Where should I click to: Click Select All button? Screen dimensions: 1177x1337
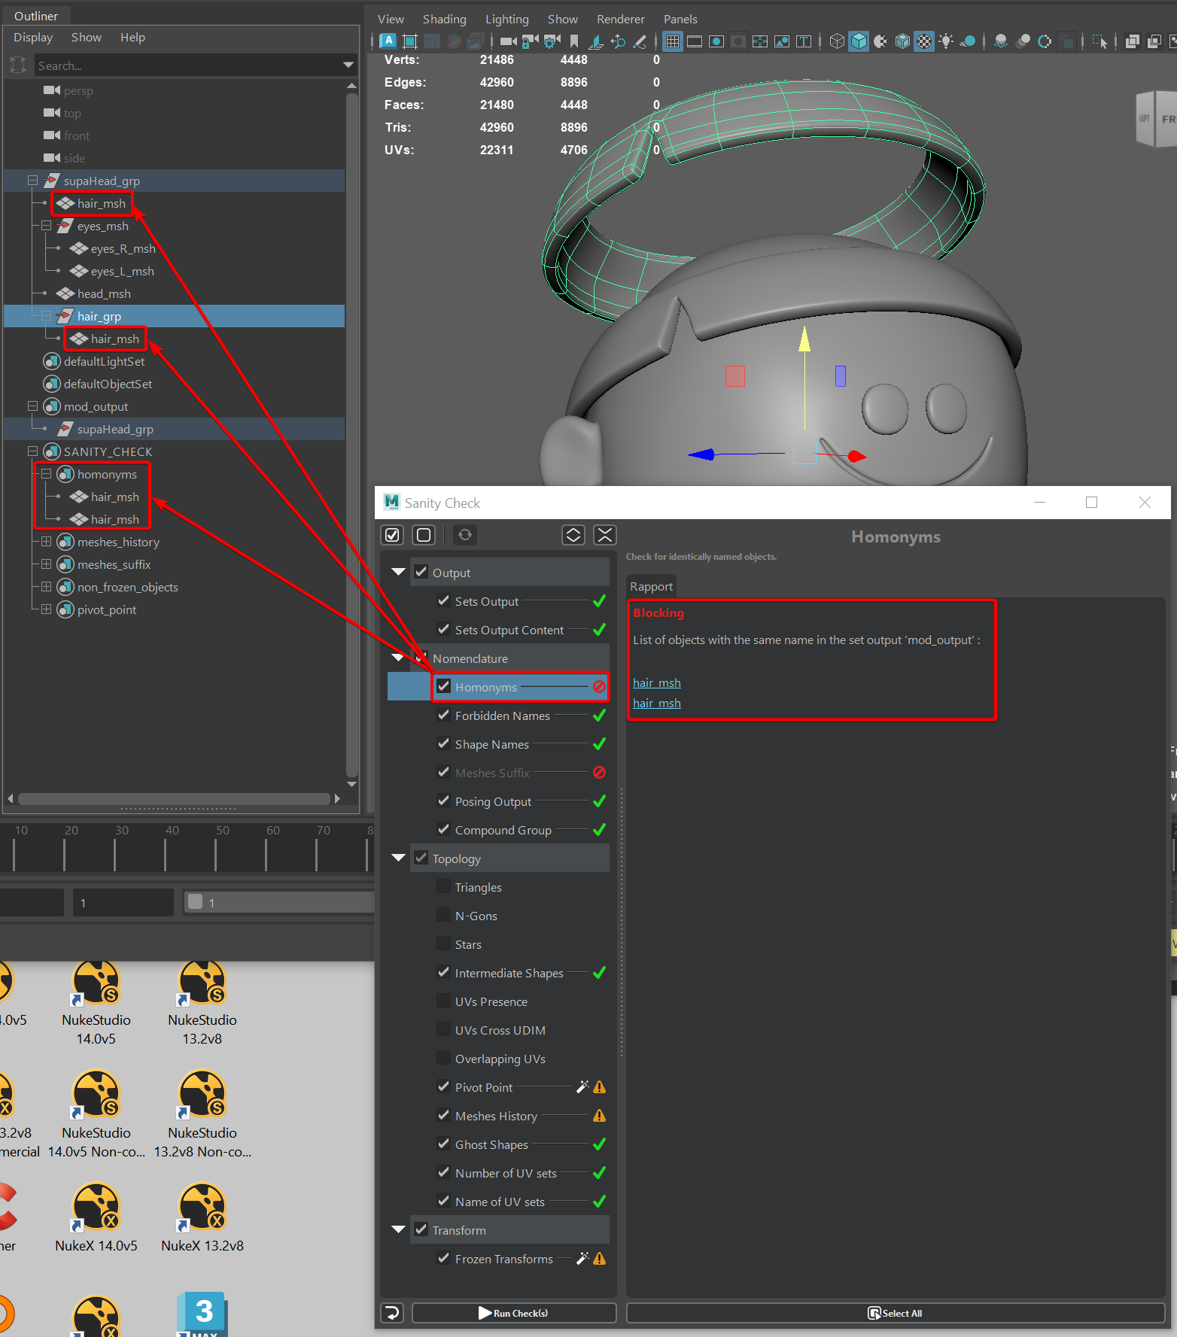(x=896, y=1313)
